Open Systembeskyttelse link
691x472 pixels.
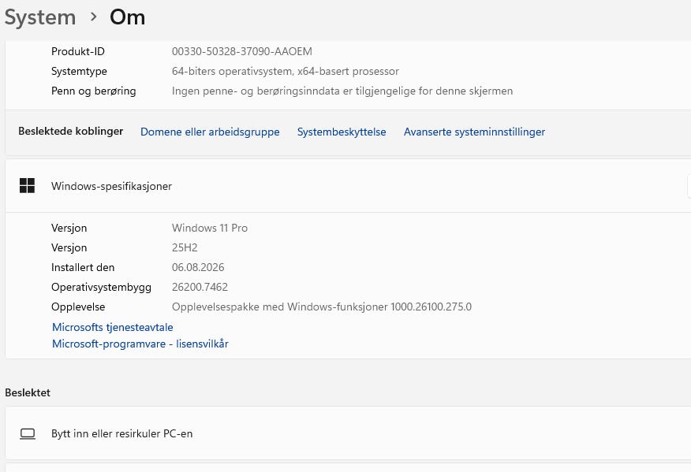[342, 132]
